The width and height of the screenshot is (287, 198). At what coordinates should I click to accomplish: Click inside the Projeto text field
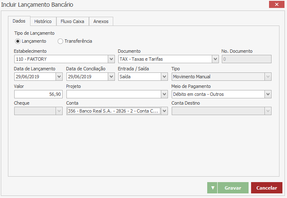[113, 94]
